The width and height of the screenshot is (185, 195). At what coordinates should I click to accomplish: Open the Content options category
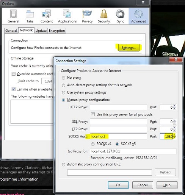tap(47, 16)
